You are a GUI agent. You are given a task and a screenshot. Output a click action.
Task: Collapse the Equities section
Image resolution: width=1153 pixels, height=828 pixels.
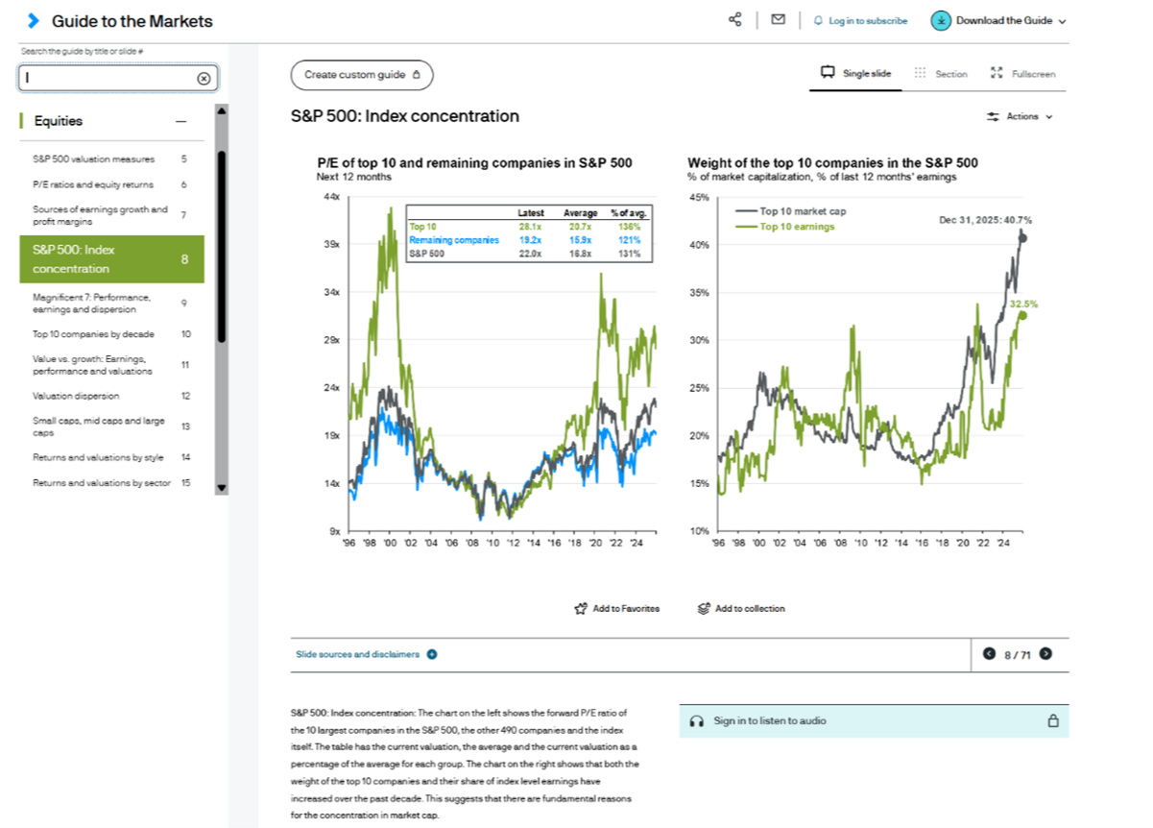[x=180, y=121]
